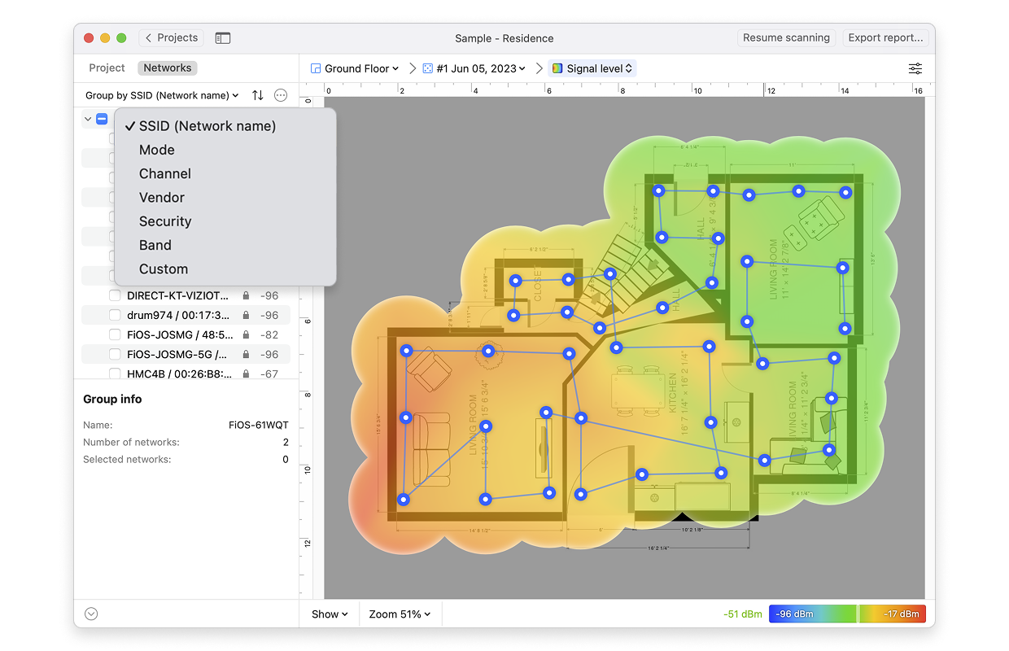Check the DIRECT-KT-VIZIOT network checkbox

coord(115,295)
